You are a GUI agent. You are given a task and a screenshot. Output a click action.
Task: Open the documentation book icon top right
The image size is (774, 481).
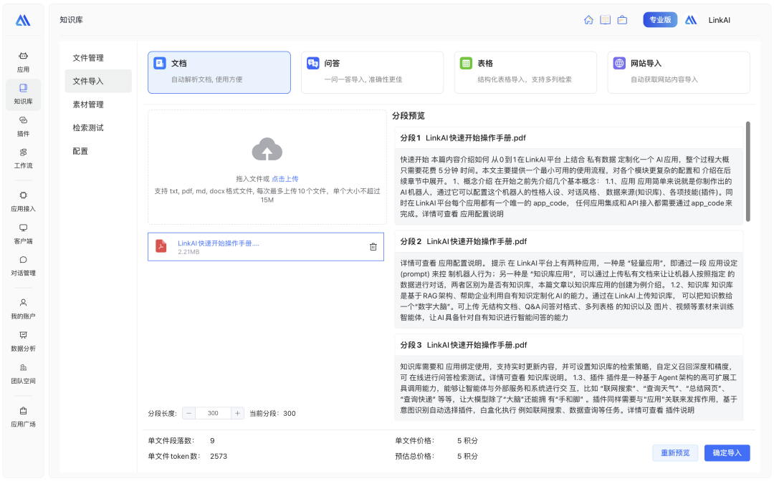[605, 19]
